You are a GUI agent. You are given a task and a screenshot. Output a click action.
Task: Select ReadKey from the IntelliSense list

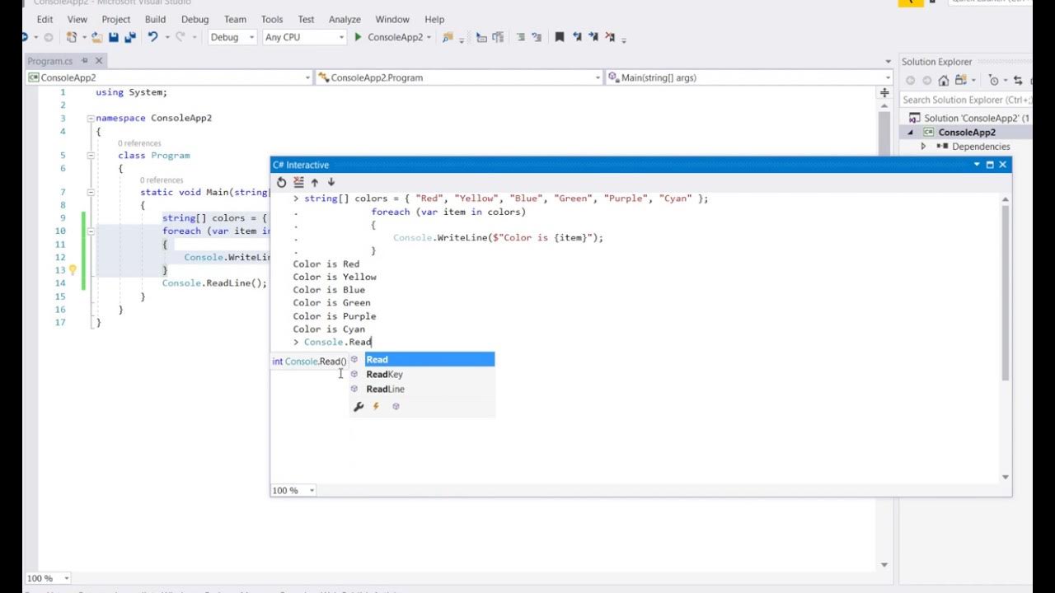[421, 374]
